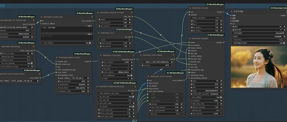Open help for WanVideo TextEncode node

(92, 17)
